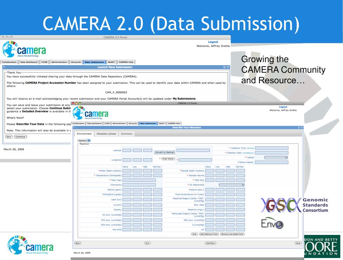
Task: Click the Filter Type input field
Action: click(x=139, y=180)
